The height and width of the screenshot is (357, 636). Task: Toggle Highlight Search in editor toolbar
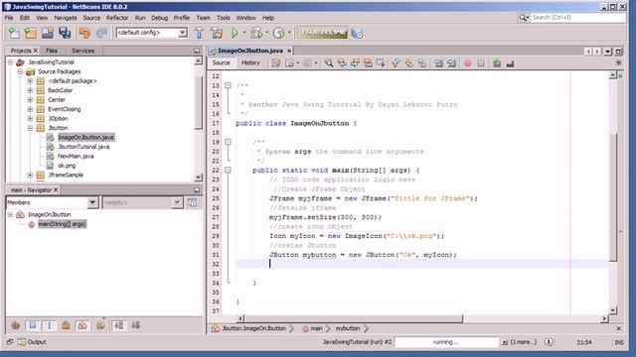coord(368,63)
